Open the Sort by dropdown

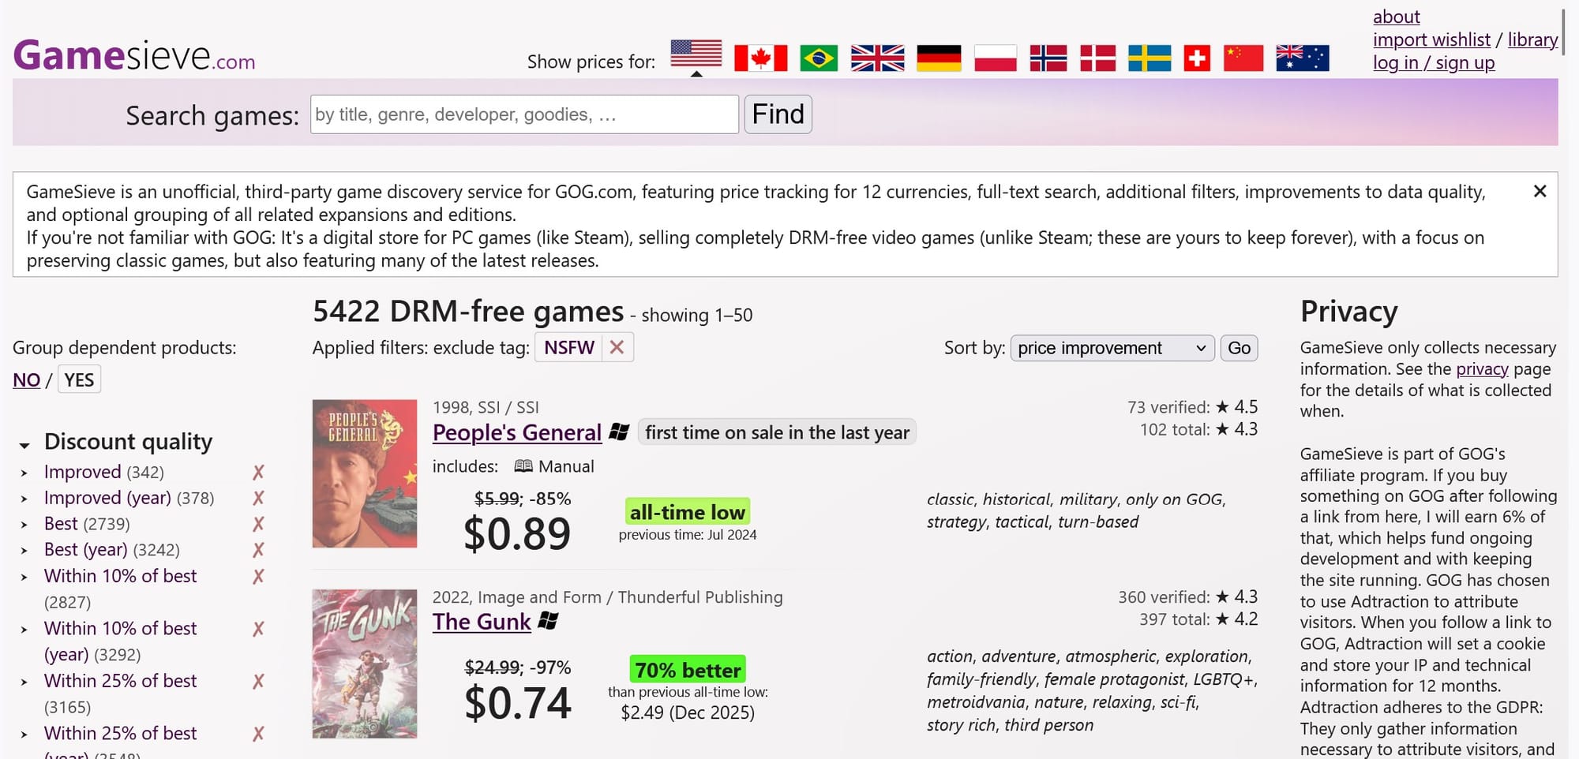1112,348
